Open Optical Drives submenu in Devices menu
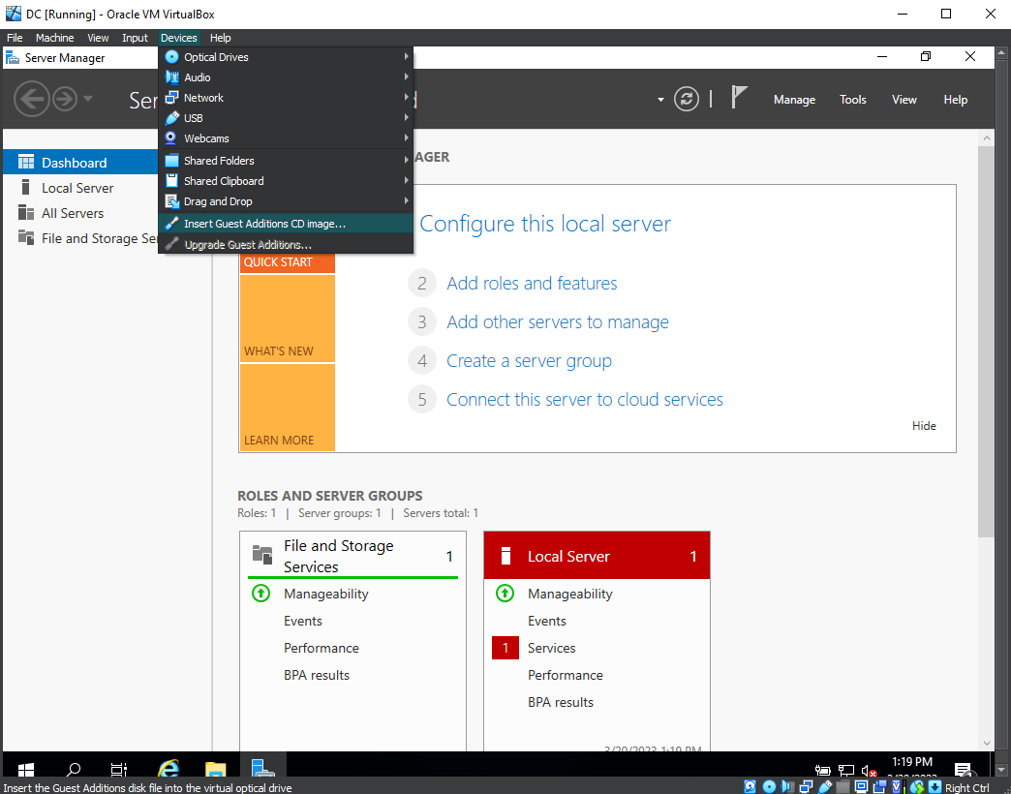 tap(286, 57)
